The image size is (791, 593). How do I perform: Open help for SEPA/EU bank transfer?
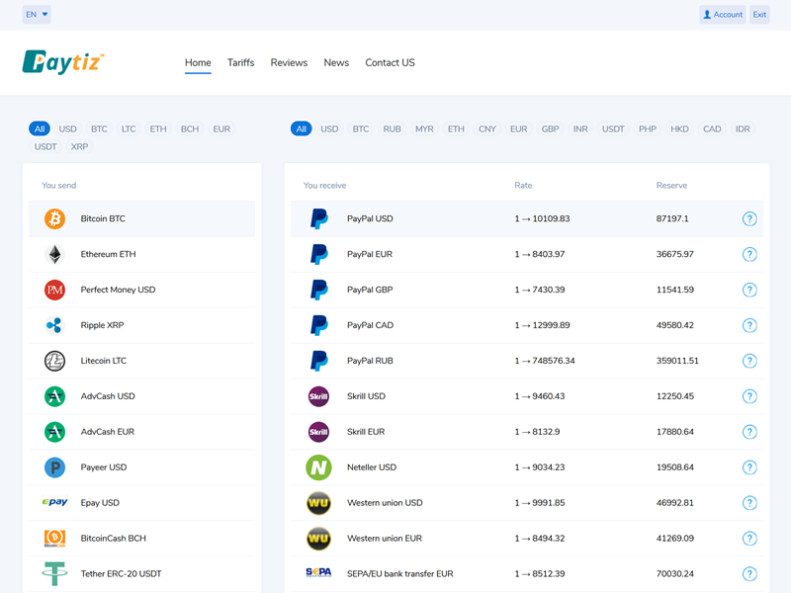pyautogui.click(x=749, y=574)
